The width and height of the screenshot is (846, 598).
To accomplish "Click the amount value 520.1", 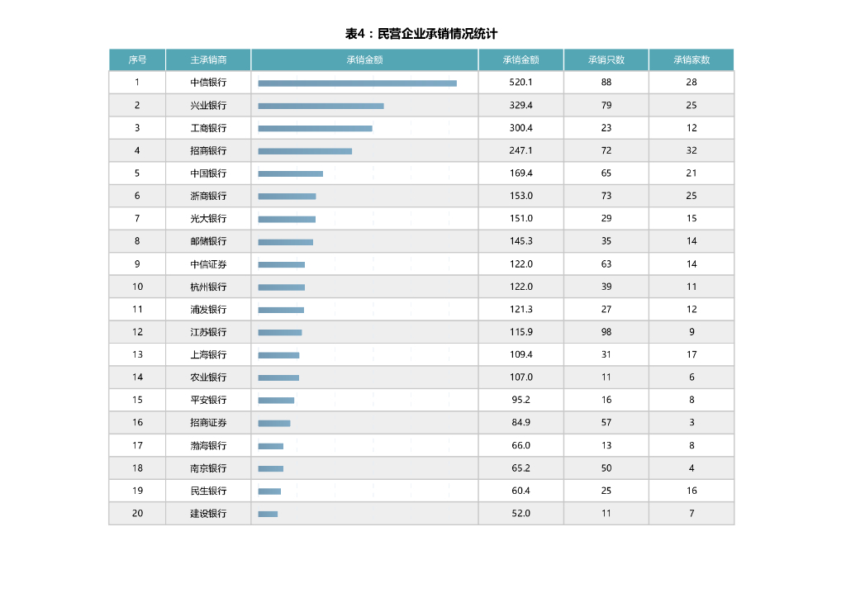I will (520, 82).
